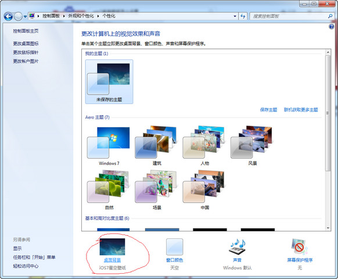The image size is (338, 279).
Task: Click 保存主题 link
Action: [268, 110]
